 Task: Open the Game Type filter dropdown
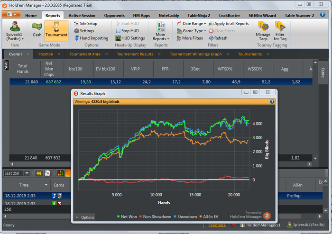(192, 31)
